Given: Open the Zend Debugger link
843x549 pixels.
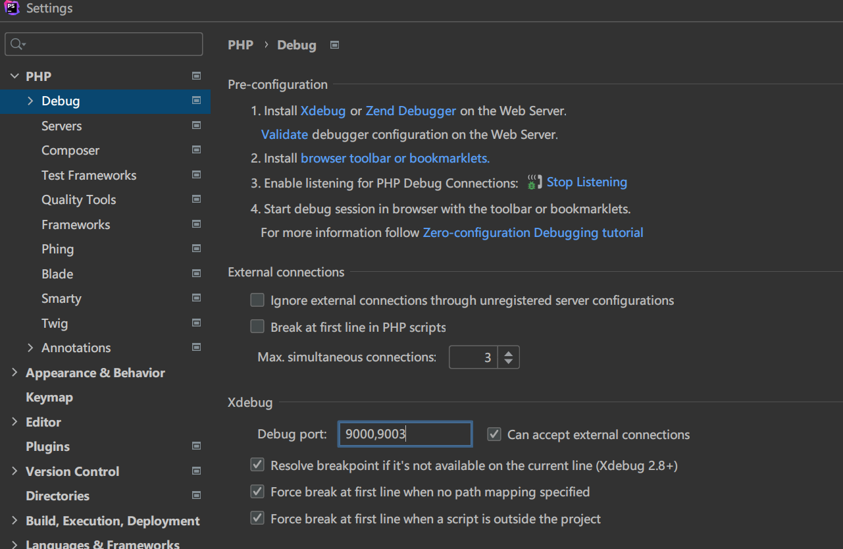Looking at the screenshot, I should [411, 111].
